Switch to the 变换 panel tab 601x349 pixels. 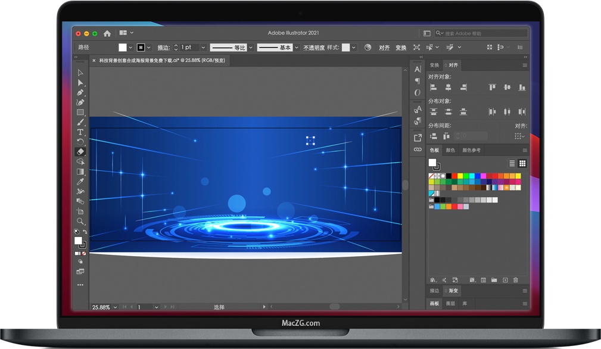pyautogui.click(x=434, y=65)
